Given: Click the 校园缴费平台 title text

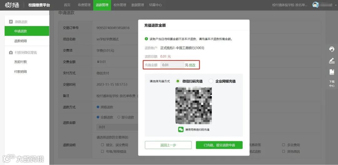Looking at the screenshot, I should point(39,5).
